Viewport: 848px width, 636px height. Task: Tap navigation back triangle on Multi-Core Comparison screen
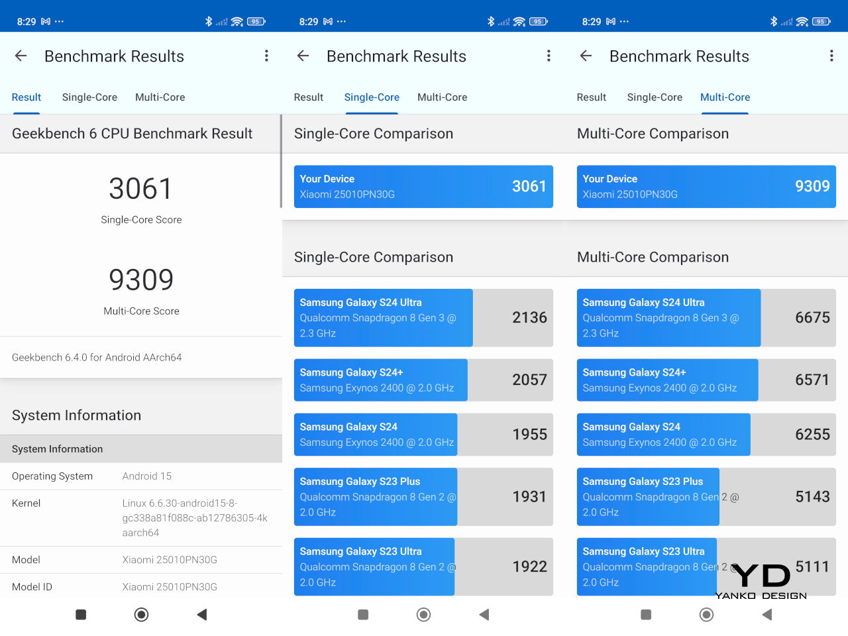click(x=767, y=615)
